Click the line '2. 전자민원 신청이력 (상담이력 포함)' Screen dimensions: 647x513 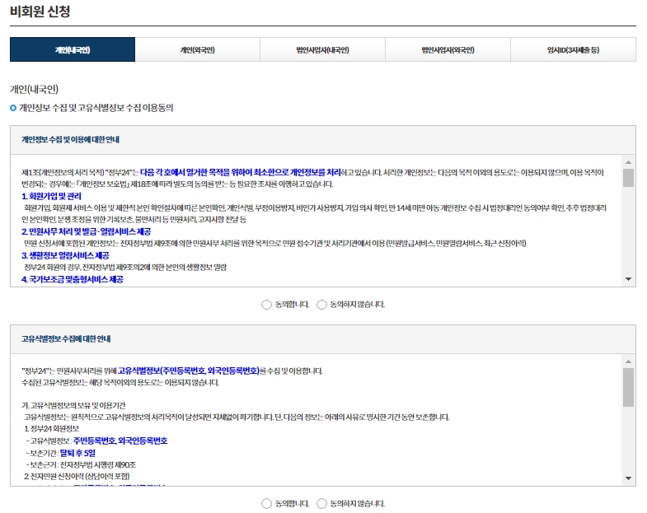77,476
